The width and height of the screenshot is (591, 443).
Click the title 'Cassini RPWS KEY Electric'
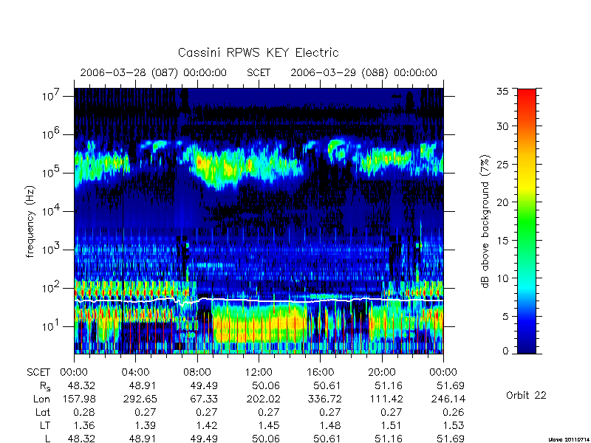pyautogui.click(x=258, y=52)
